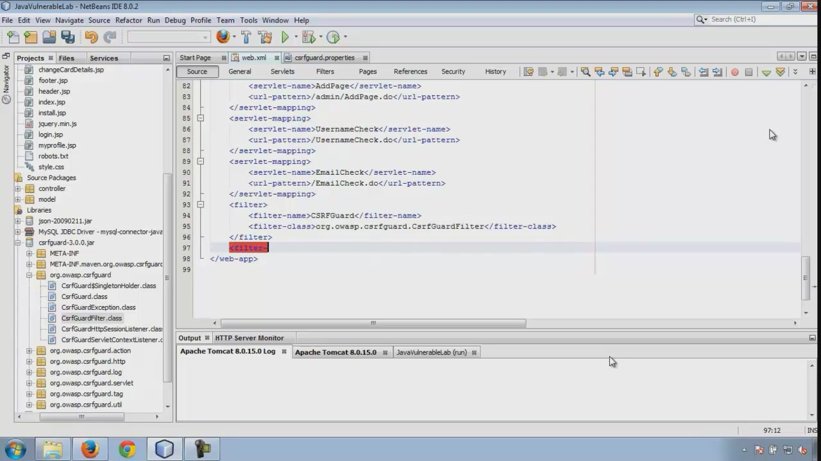This screenshot has height=461, width=821.
Task: Toggle Bookmark on current line
Action: click(686, 72)
